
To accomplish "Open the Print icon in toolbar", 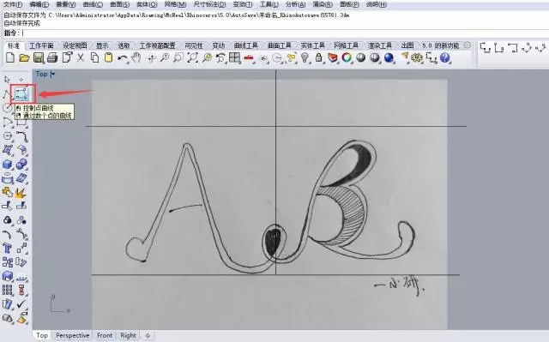I will (52, 57).
